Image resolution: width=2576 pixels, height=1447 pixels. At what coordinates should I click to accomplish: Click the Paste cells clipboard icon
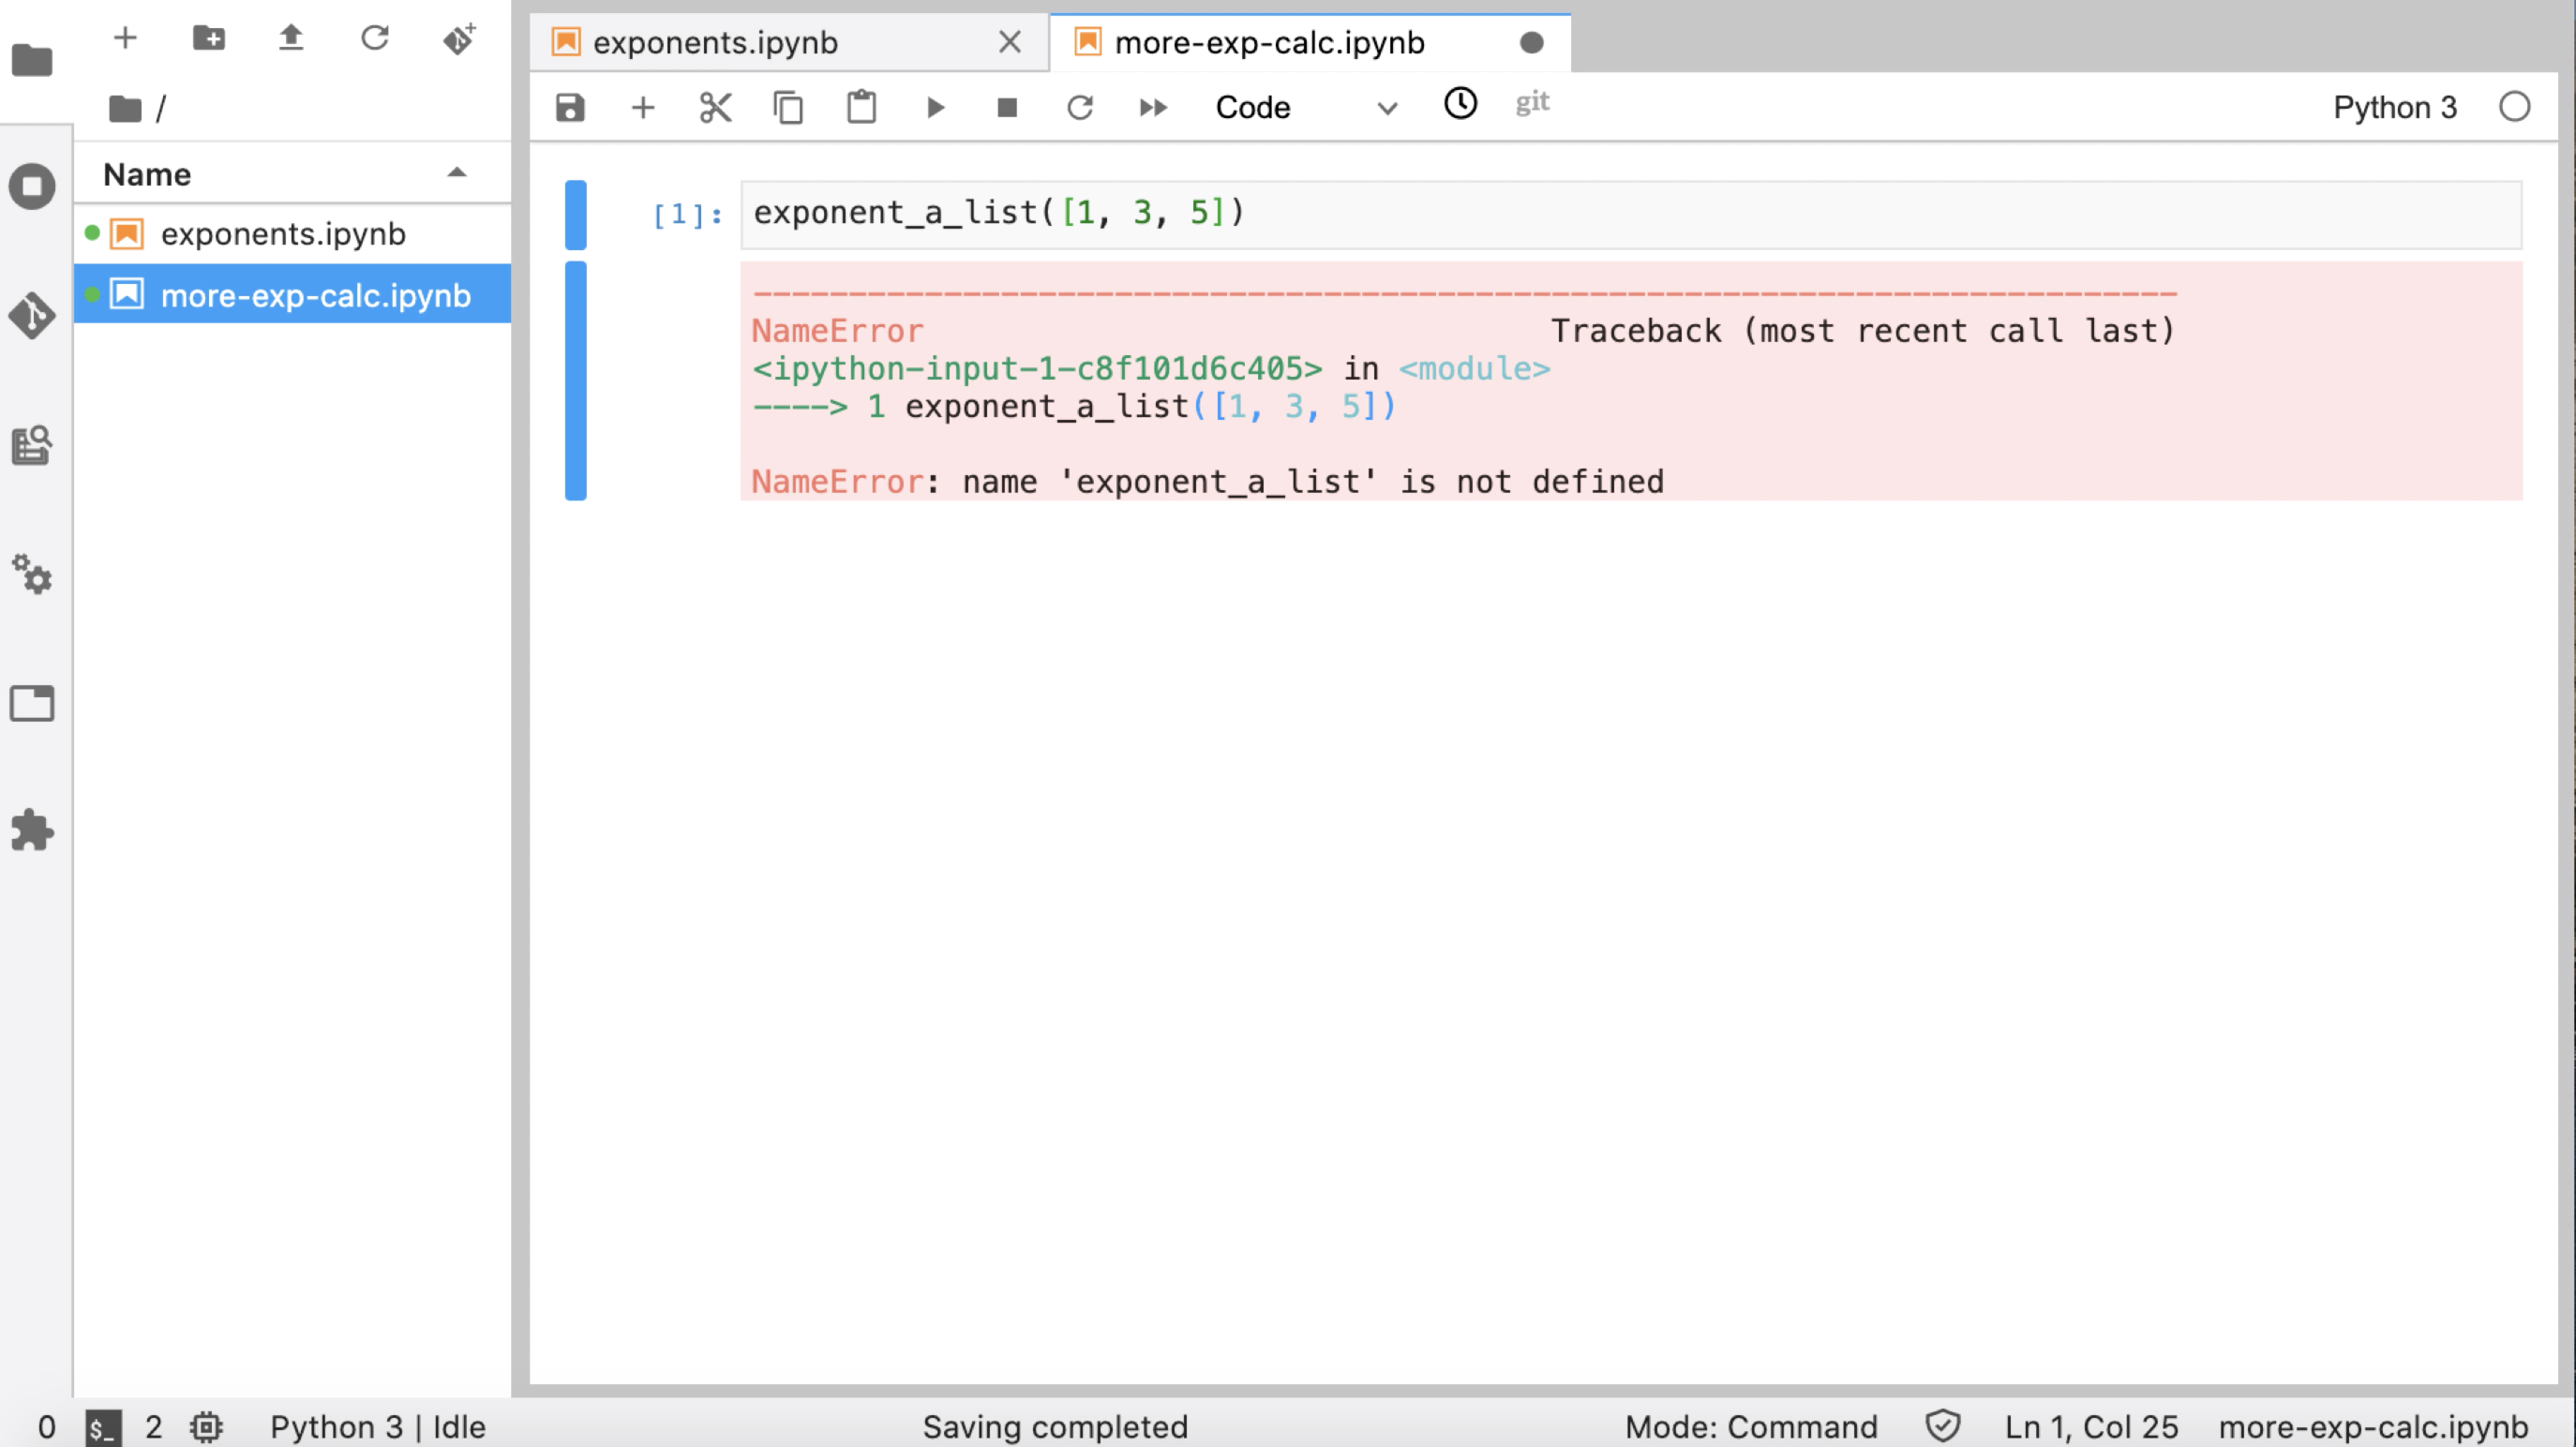861,107
